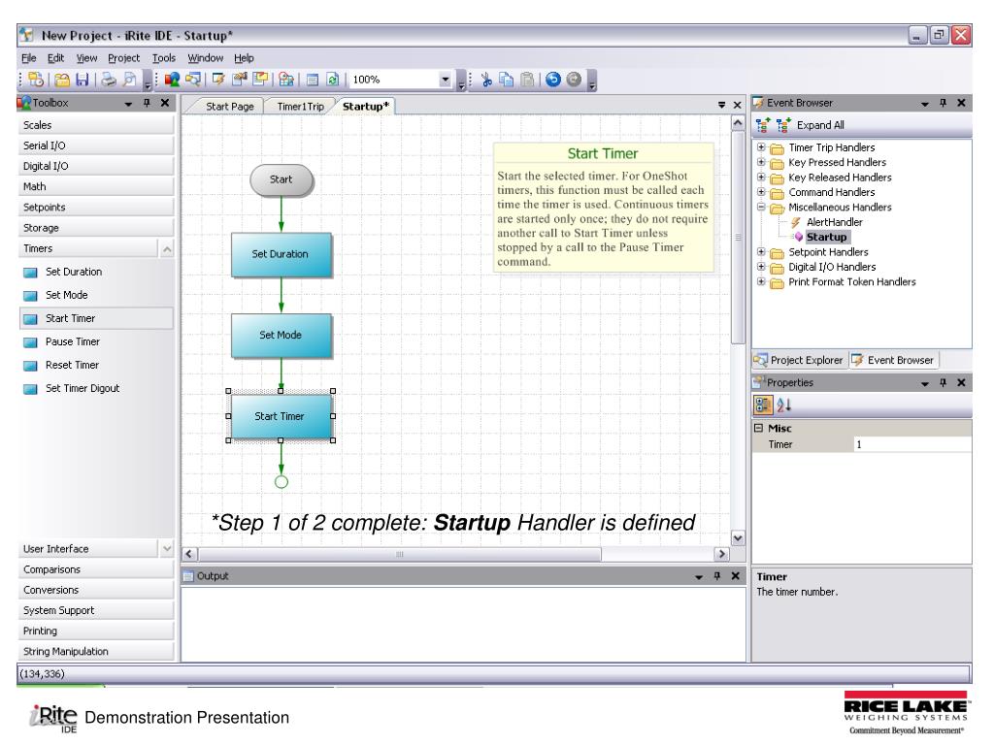Open Print Preview from the toolbar
The width and height of the screenshot is (994, 745).
pyautogui.click(x=129, y=80)
